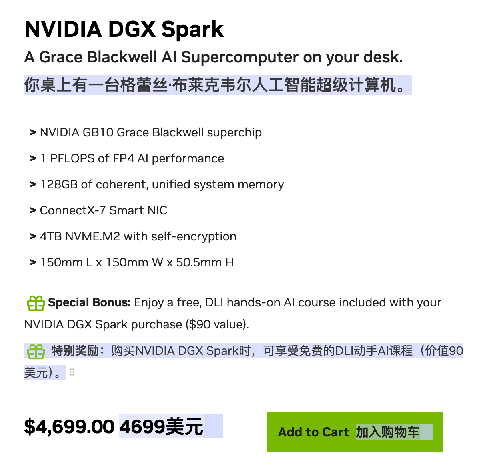Viewport: 489px width, 468px height.
Task: Click the English Grace Blackwell AI Supercomputer tagline
Action: (x=213, y=57)
